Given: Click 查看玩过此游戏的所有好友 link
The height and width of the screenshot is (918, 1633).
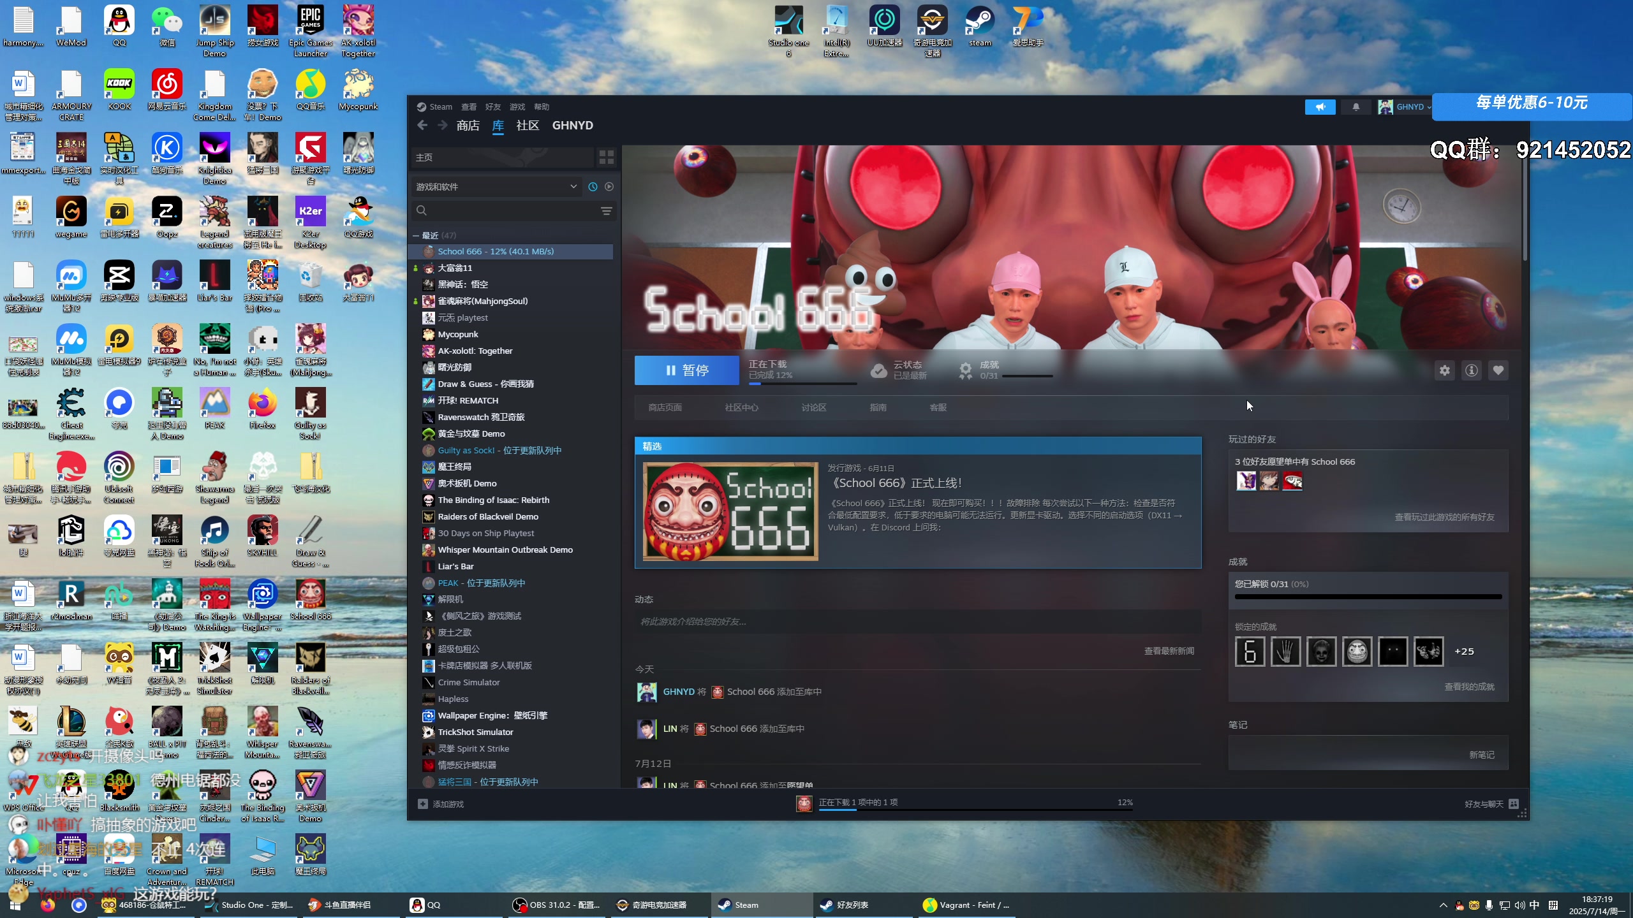Looking at the screenshot, I should coord(1444,518).
